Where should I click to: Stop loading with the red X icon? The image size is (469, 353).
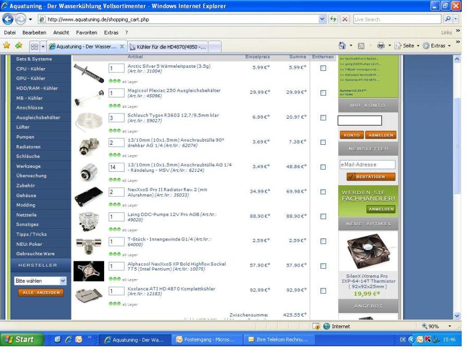[345, 19]
